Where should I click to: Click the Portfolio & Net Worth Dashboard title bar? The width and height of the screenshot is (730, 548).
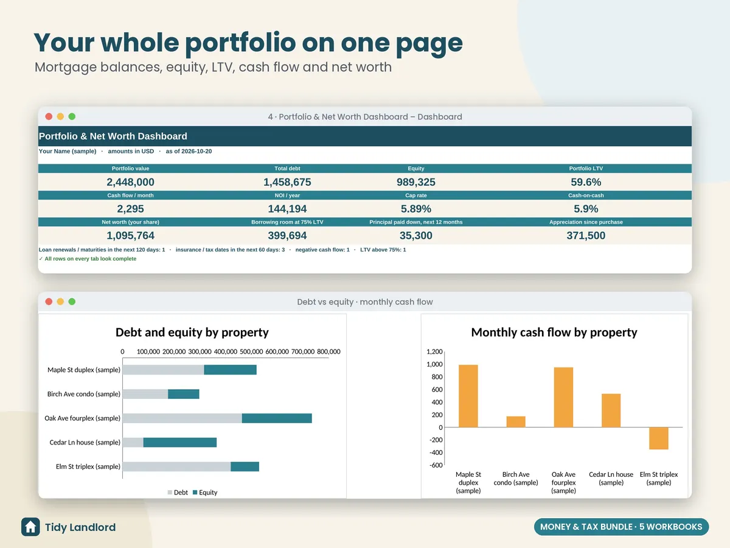365,136
